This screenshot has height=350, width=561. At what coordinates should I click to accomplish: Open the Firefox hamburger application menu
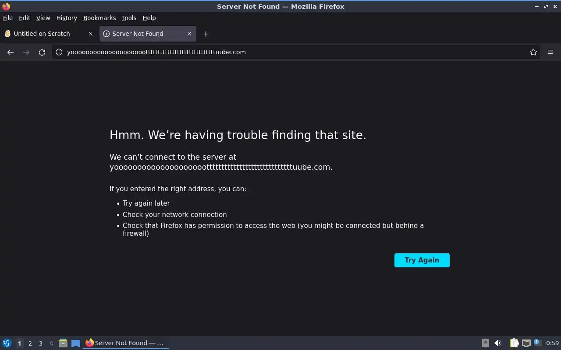550,52
